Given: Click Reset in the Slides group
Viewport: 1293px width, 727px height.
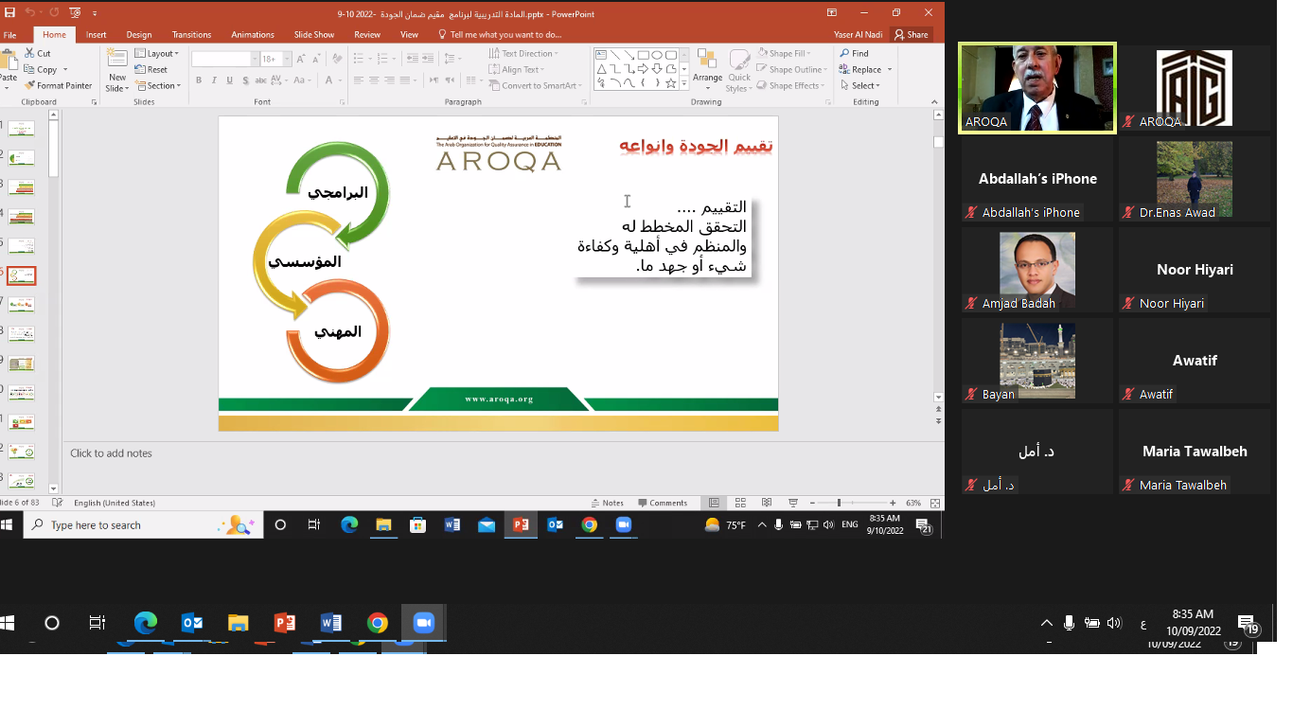Looking at the screenshot, I should click(151, 70).
